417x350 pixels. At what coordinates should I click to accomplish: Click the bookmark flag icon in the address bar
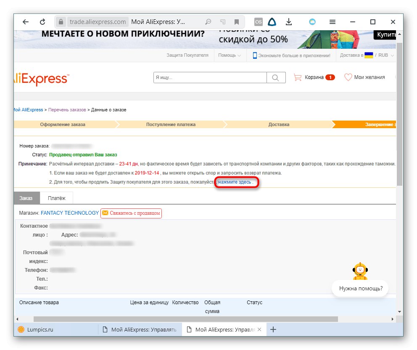pyautogui.click(x=237, y=21)
